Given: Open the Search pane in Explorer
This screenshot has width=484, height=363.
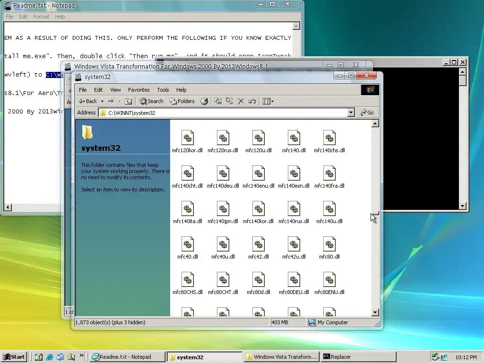Looking at the screenshot, I should click(151, 101).
